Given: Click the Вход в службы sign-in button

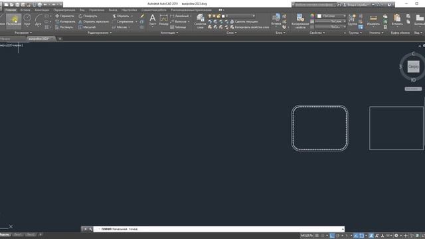Looking at the screenshot, I should tap(357, 5).
